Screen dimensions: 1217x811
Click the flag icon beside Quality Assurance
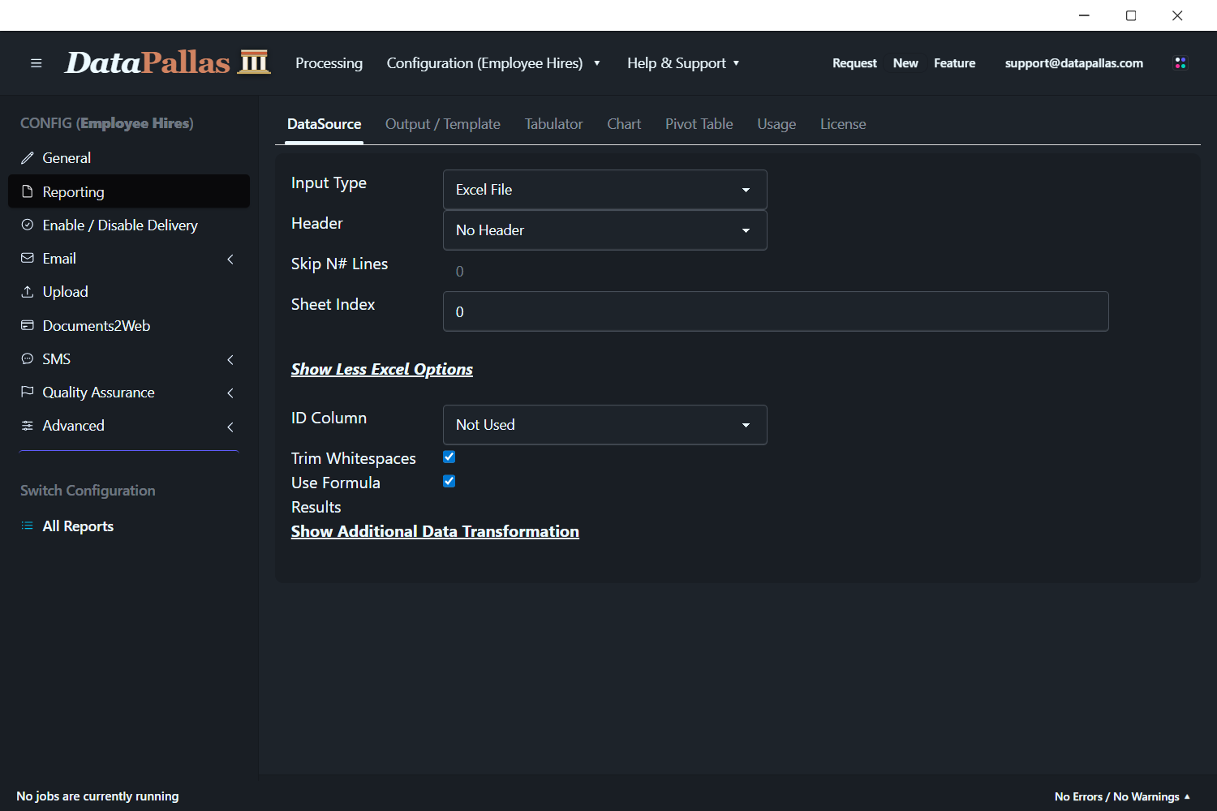[28, 392]
